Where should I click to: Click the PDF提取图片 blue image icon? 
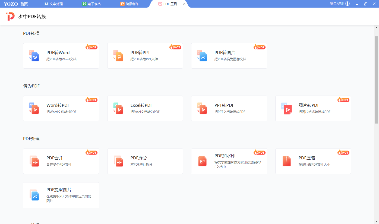34,195
